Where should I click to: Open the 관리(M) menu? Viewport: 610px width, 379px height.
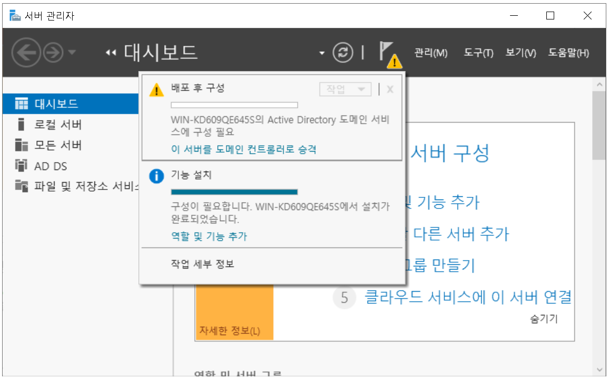431,53
